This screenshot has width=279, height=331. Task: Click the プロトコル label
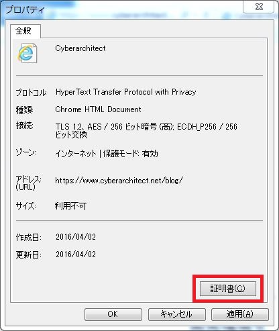point(31,92)
